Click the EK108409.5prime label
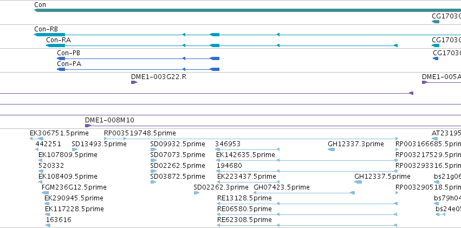The width and height of the screenshot is (461, 228). click(x=68, y=177)
